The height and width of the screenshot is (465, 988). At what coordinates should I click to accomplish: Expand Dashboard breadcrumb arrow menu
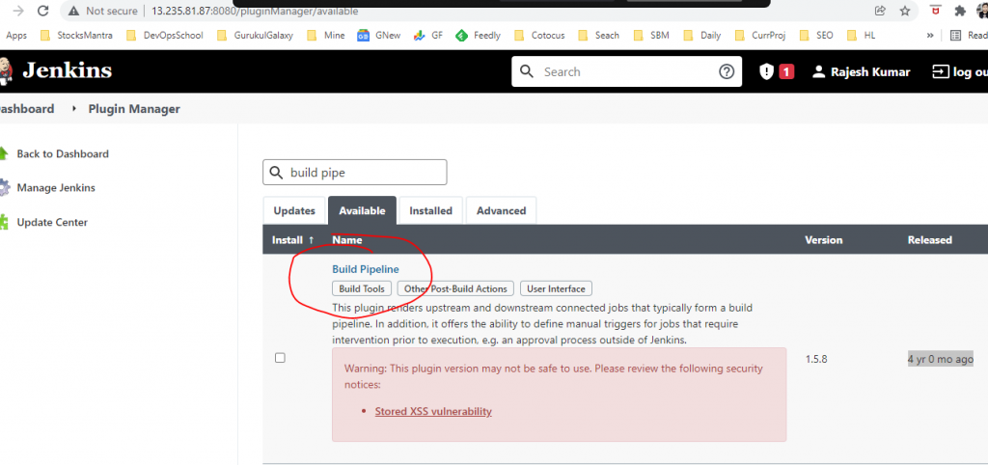pyautogui.click(x=73, y=109)
